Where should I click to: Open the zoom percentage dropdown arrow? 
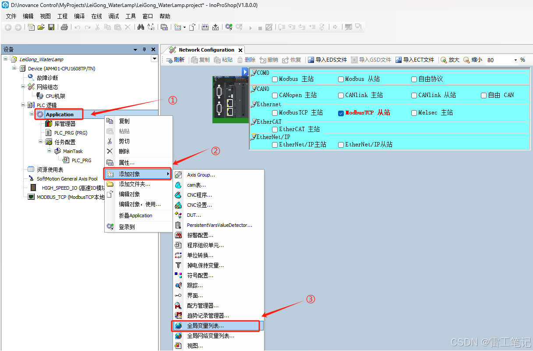(x=515, y=60)
